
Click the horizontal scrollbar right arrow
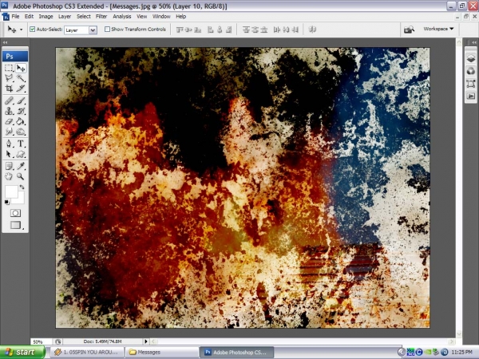click(452, 341)
